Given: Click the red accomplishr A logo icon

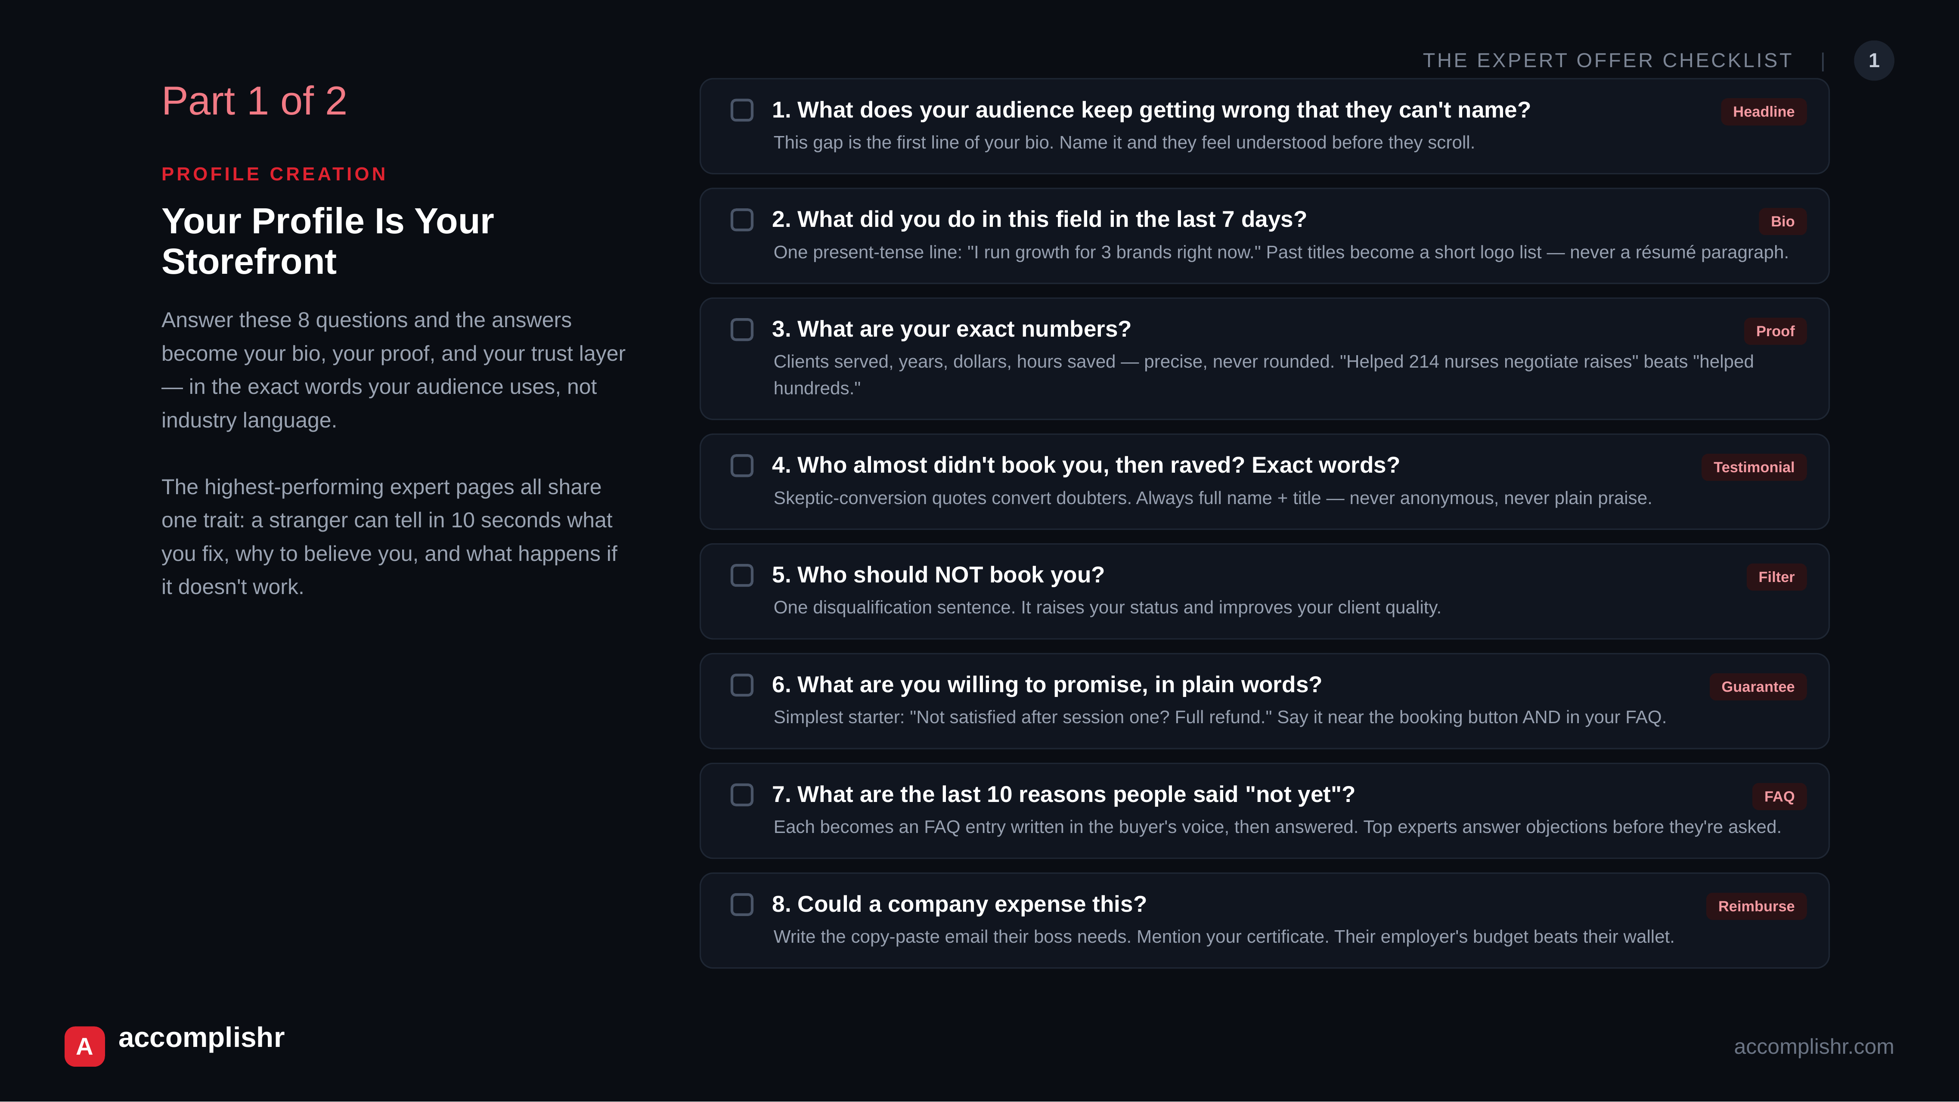Looking at the screenshot, I should coord(84,1046).
